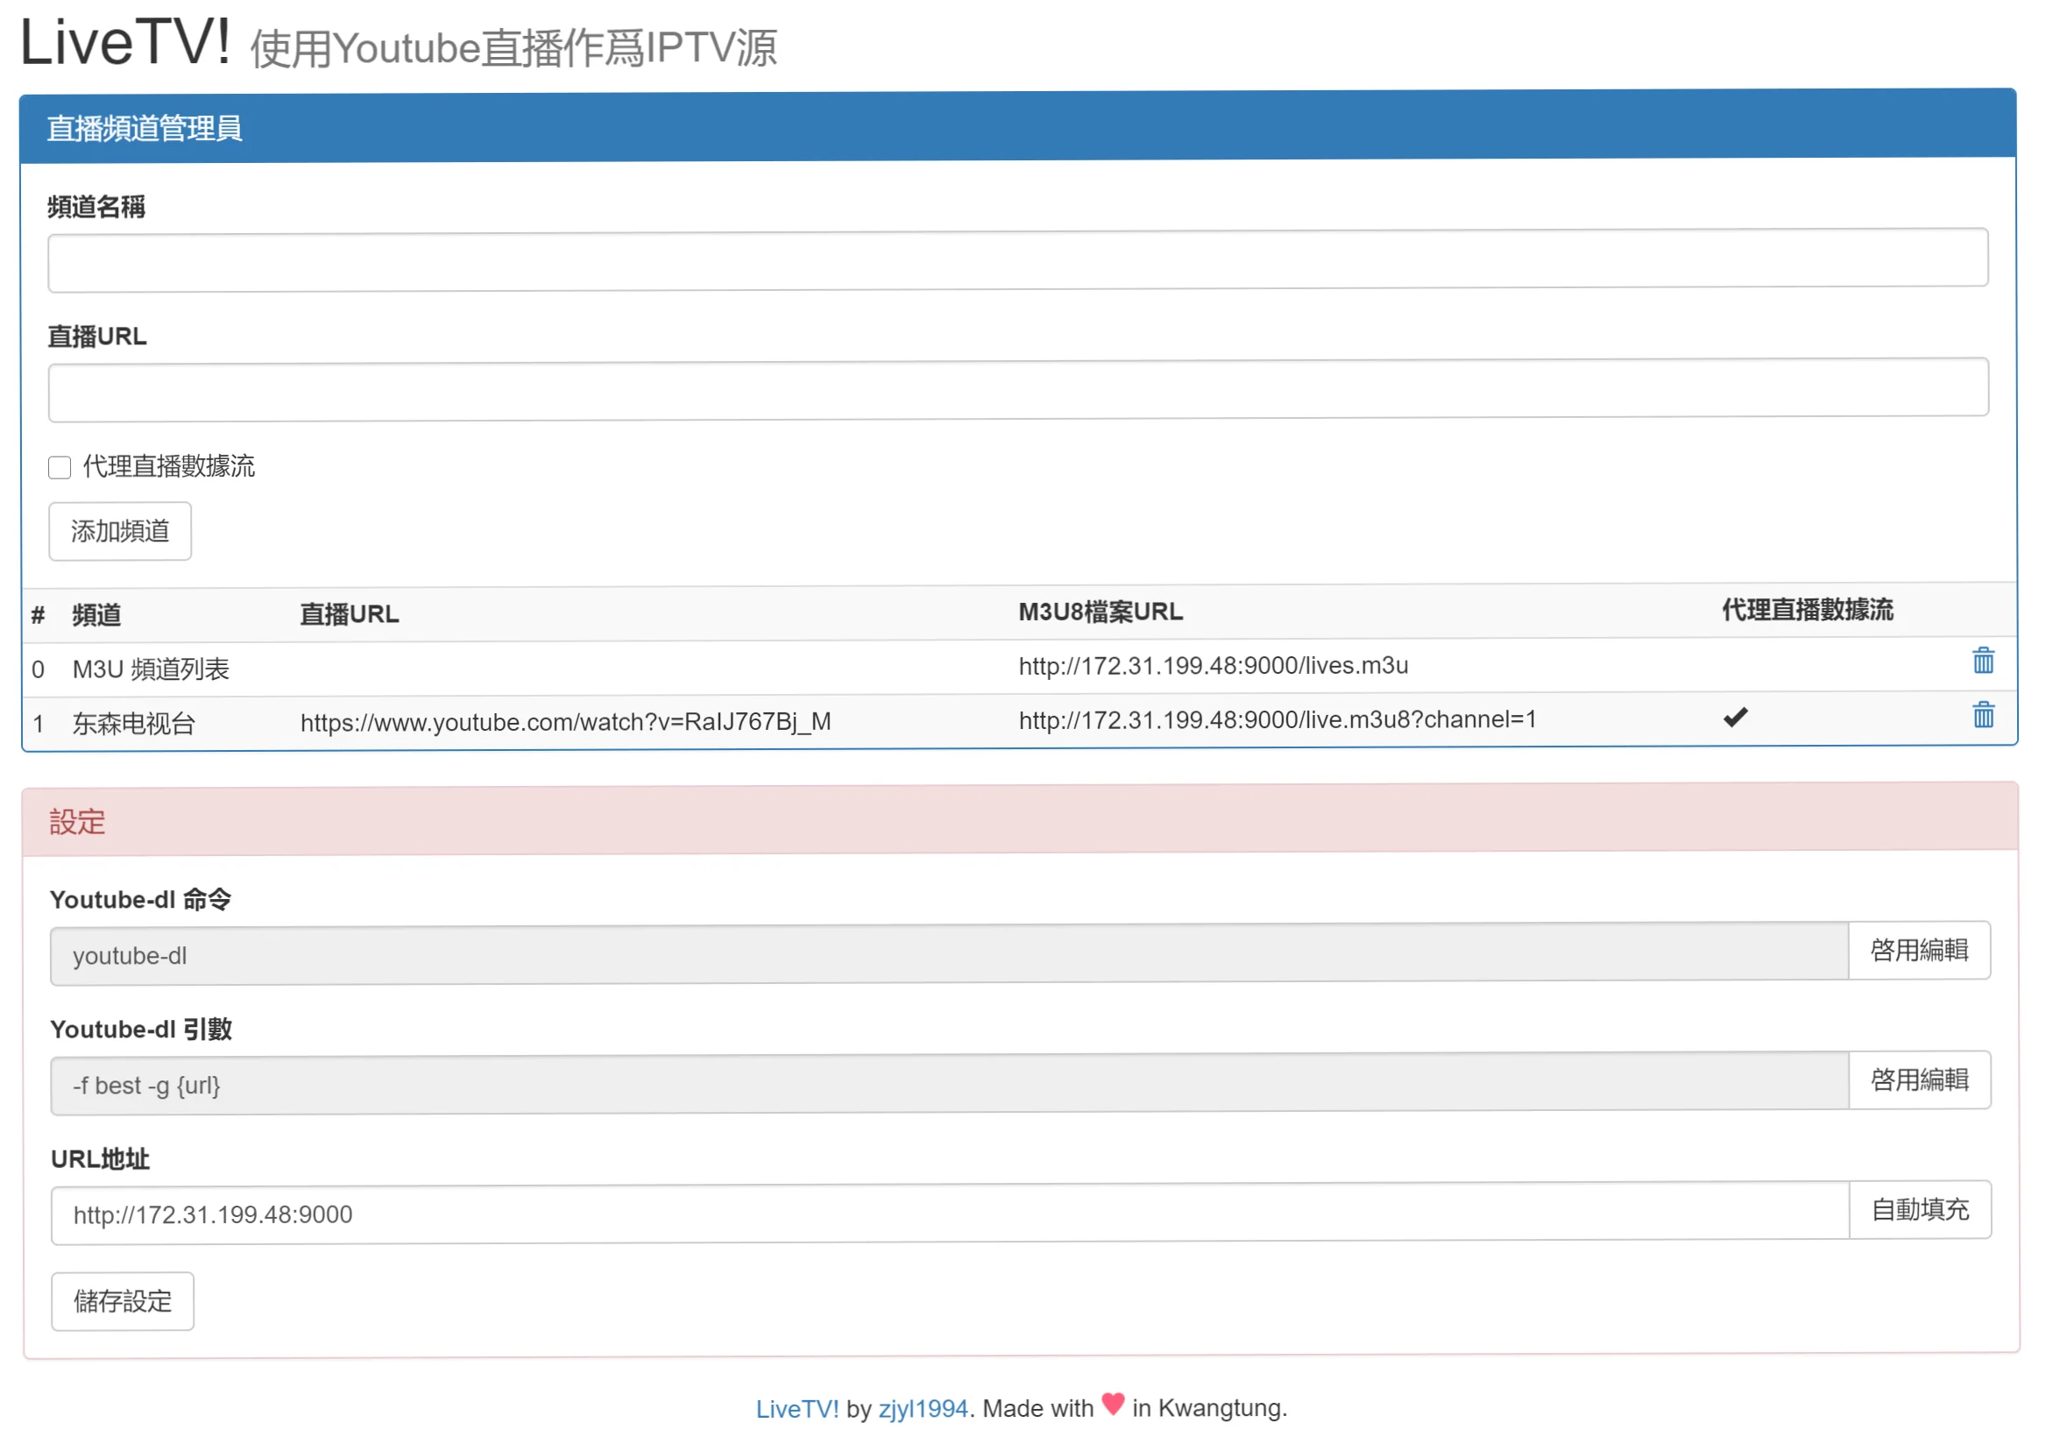Image resolution: width=2053 pixels, height=1437 pixels.
Task: Save settings with 儲存設定 button
Action: [123, 1300]
